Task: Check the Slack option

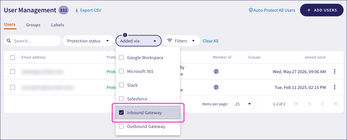Action: [x=122, y=85]
